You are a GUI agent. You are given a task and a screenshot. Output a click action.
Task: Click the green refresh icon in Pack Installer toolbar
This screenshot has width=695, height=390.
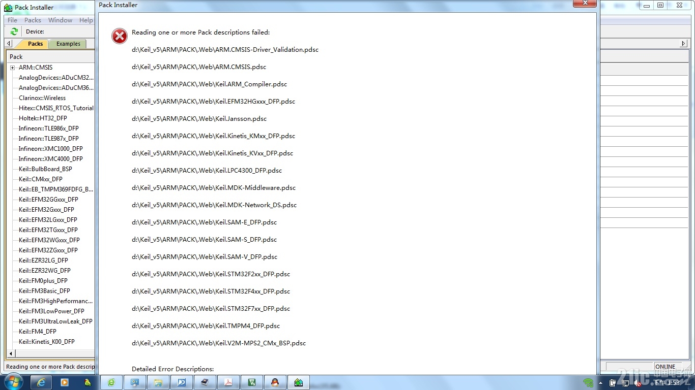click(x=14, y=31)
